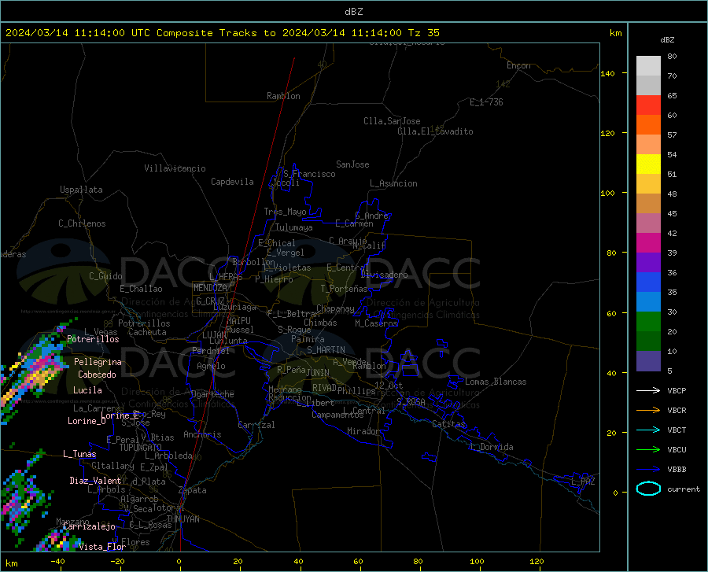Click the Capdevila map label
Viewport: 708px width, 572px height.
[232, 182]
